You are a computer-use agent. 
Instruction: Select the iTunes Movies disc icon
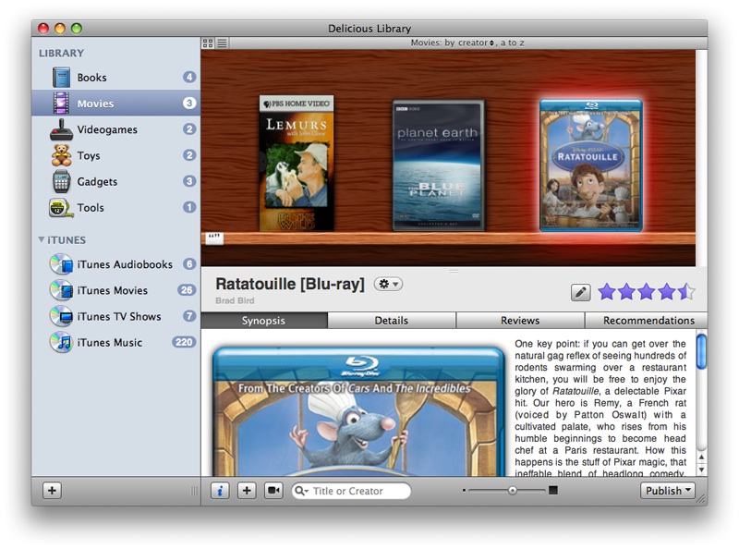61,290
